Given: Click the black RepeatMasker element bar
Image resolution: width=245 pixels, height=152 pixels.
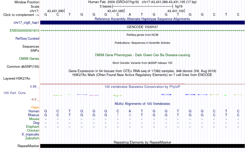Looking at the screenshot, I should click(142, 146).
